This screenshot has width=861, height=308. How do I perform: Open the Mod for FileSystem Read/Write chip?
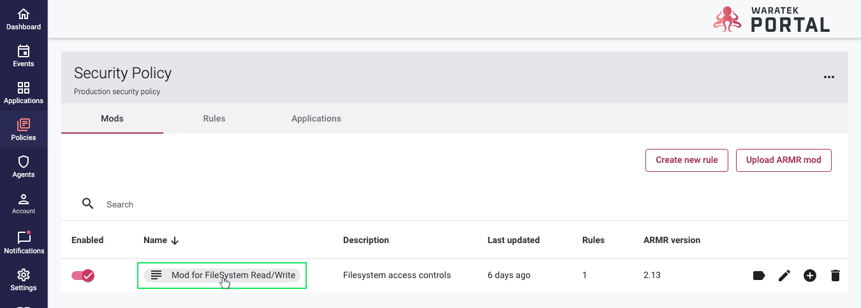222,276
